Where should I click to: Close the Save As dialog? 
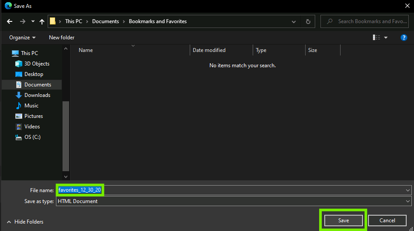pyautogui.click(x=407, y=6)
